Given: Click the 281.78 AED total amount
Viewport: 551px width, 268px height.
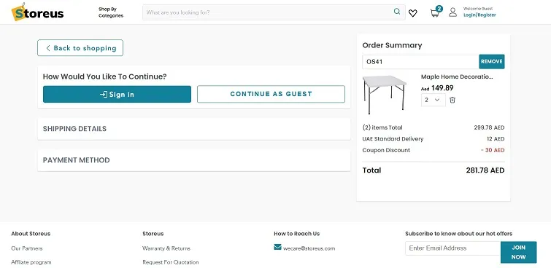Looking at the screenshot, I should click(x=485, y=170).
